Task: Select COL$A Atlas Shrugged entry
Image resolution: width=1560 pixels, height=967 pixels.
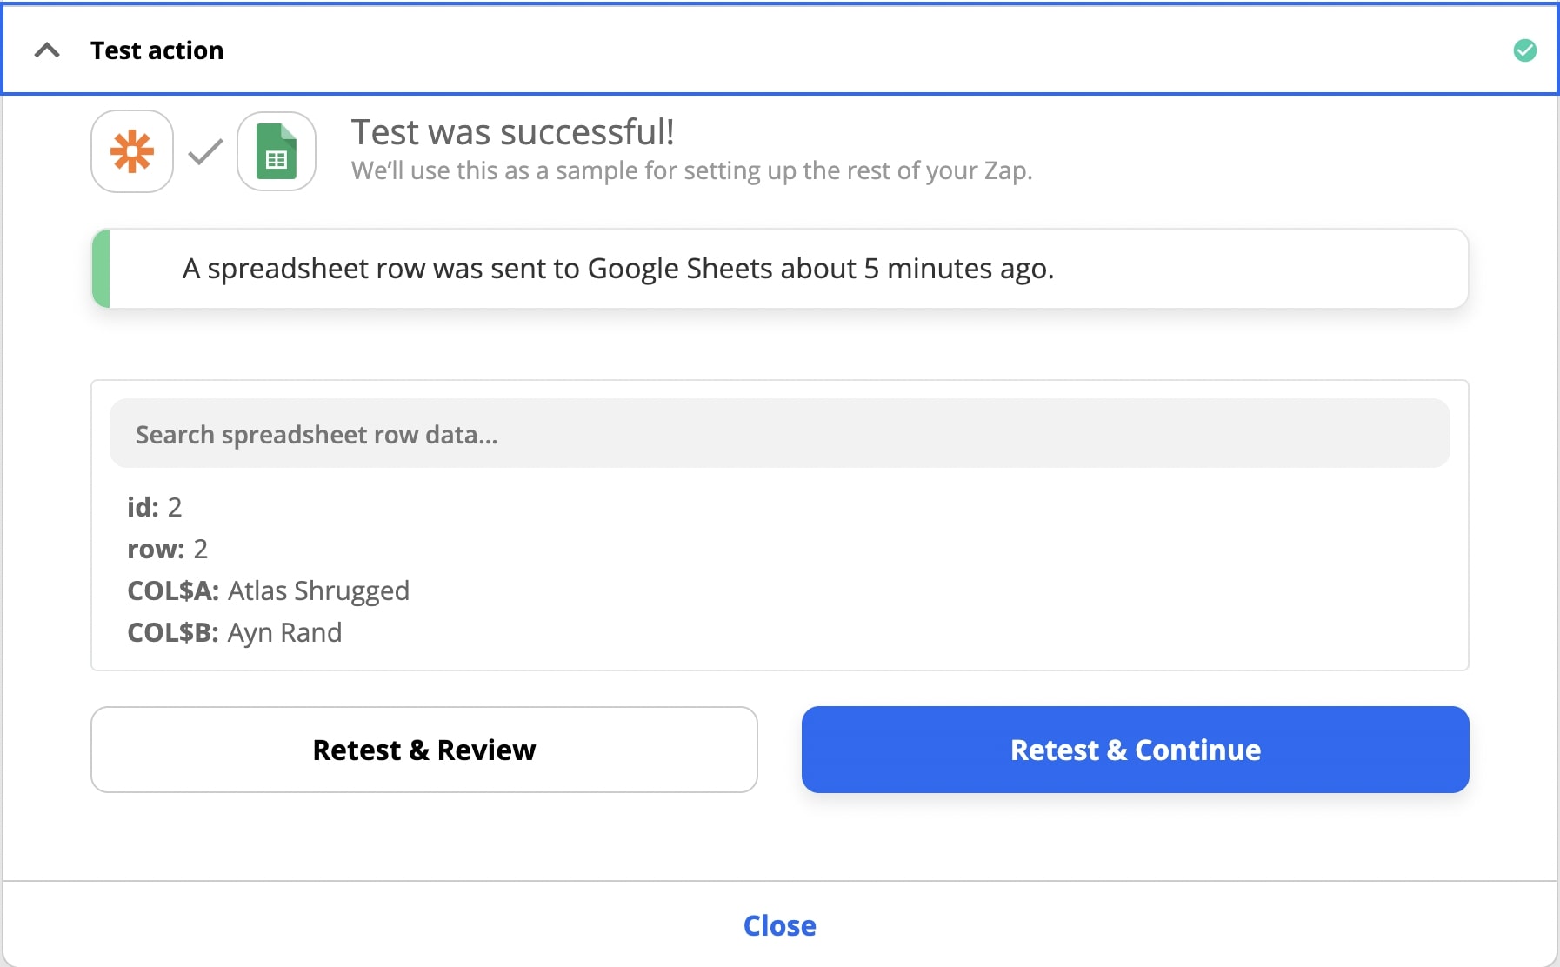Action: click(x=269, y=590)
